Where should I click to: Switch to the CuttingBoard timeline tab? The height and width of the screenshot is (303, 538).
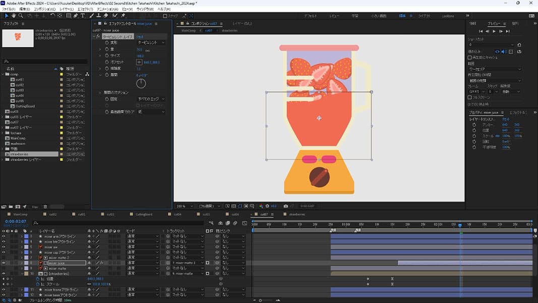(x=143, y=214)
